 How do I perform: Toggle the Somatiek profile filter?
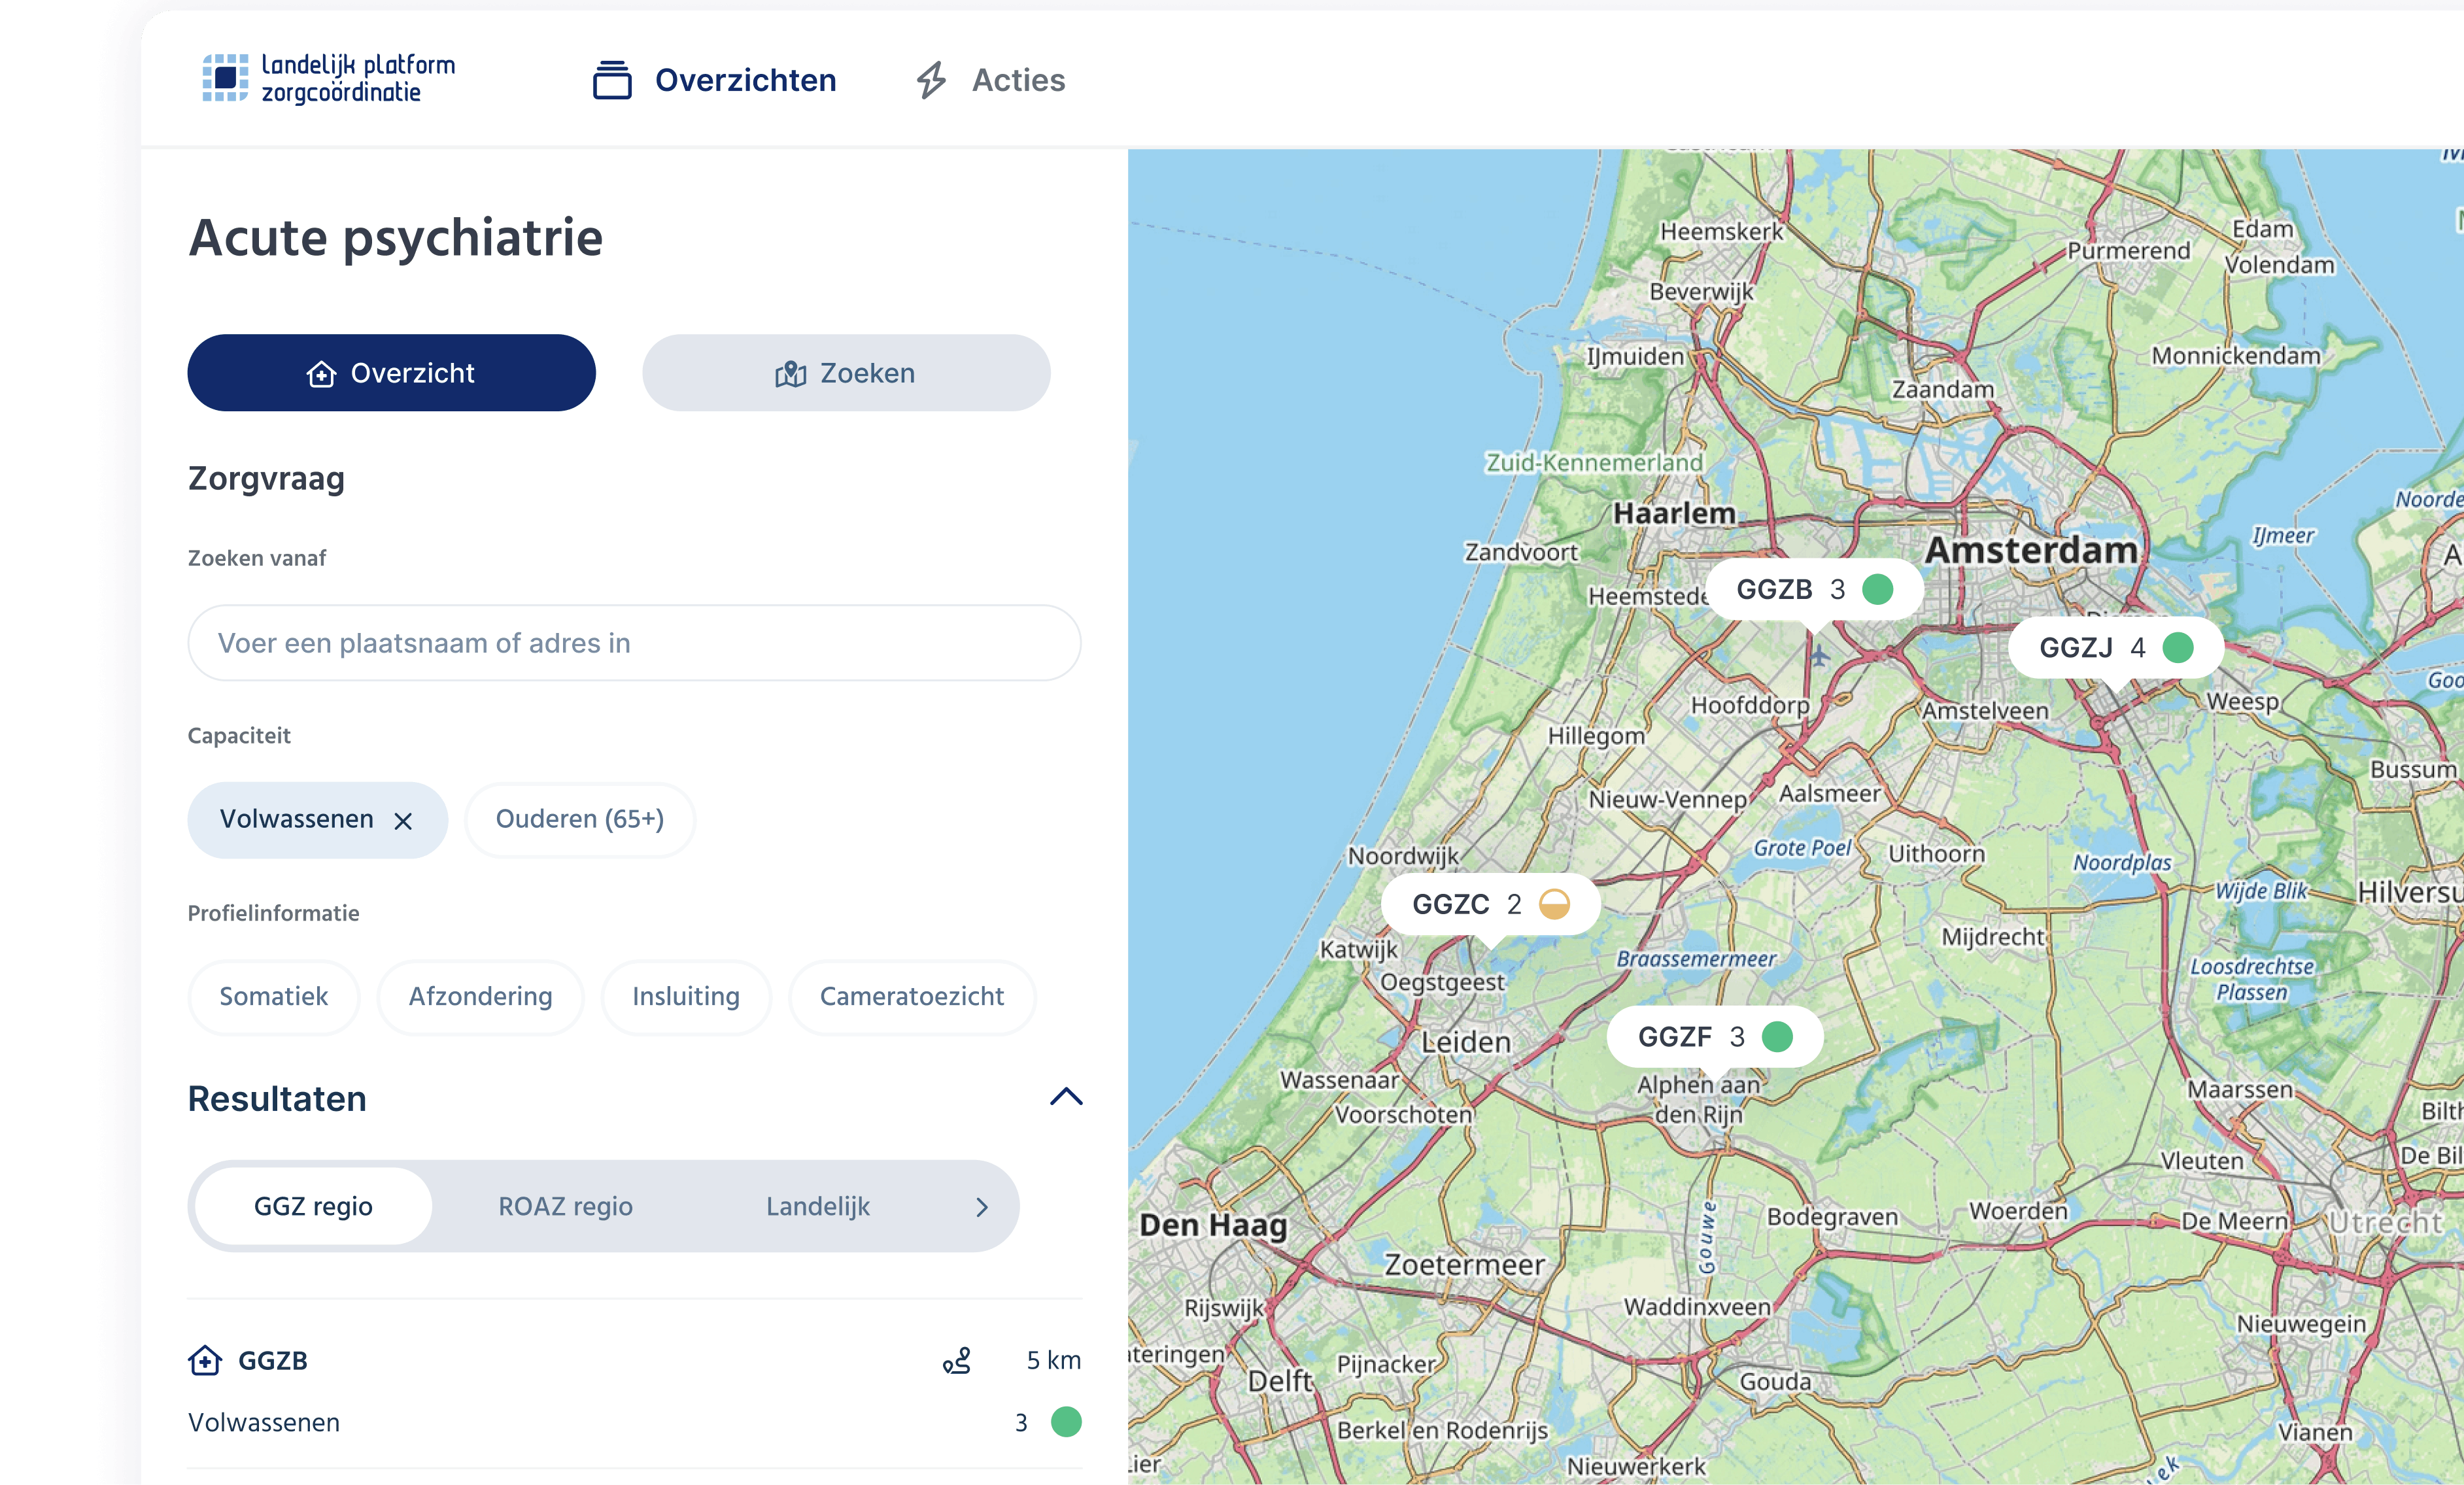tap(273, 997)
